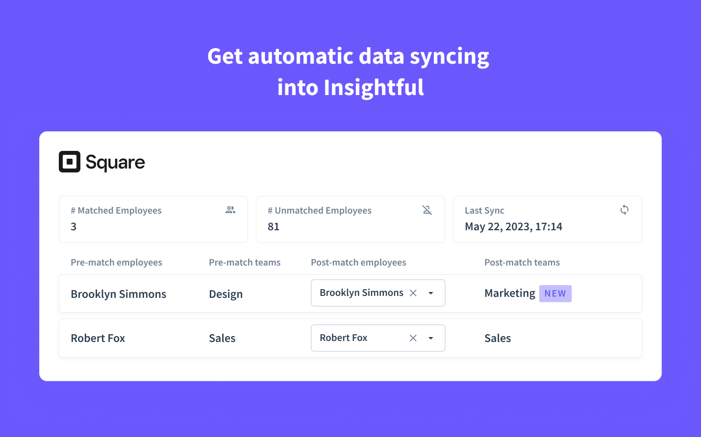Open the Robert Fox employee dropdown
The height and width of the screenshot is (437, 701).
point(430,338)
